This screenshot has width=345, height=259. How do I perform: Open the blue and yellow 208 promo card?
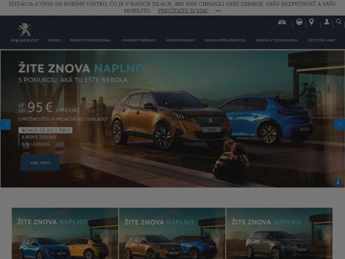point(65,234)
